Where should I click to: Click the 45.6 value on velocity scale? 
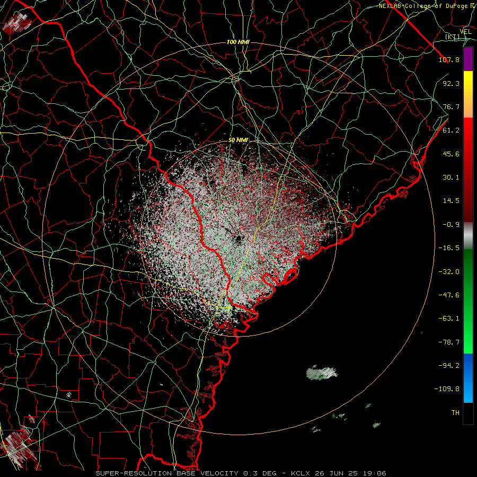click(x=451, y=154)
